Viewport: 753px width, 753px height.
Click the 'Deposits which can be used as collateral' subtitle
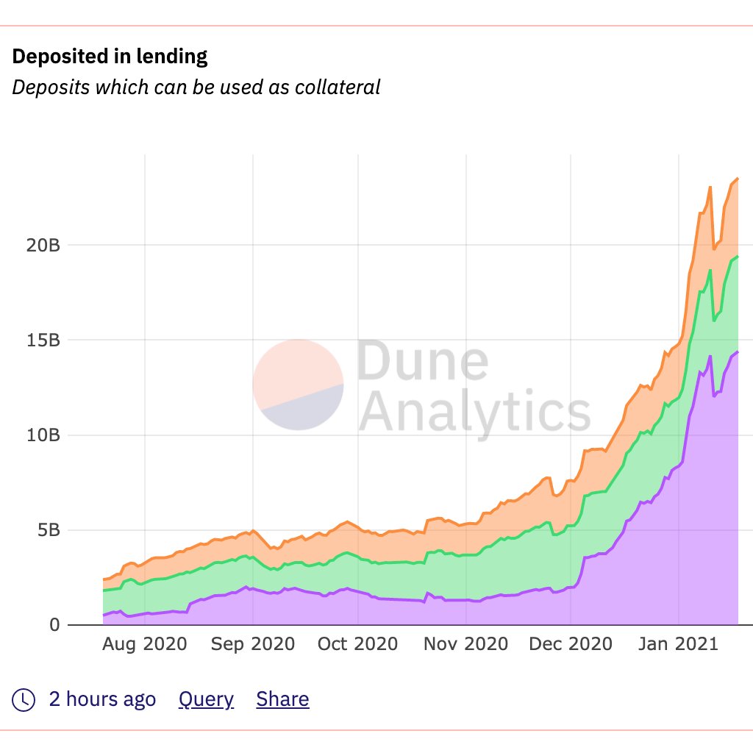pos(196,88)
